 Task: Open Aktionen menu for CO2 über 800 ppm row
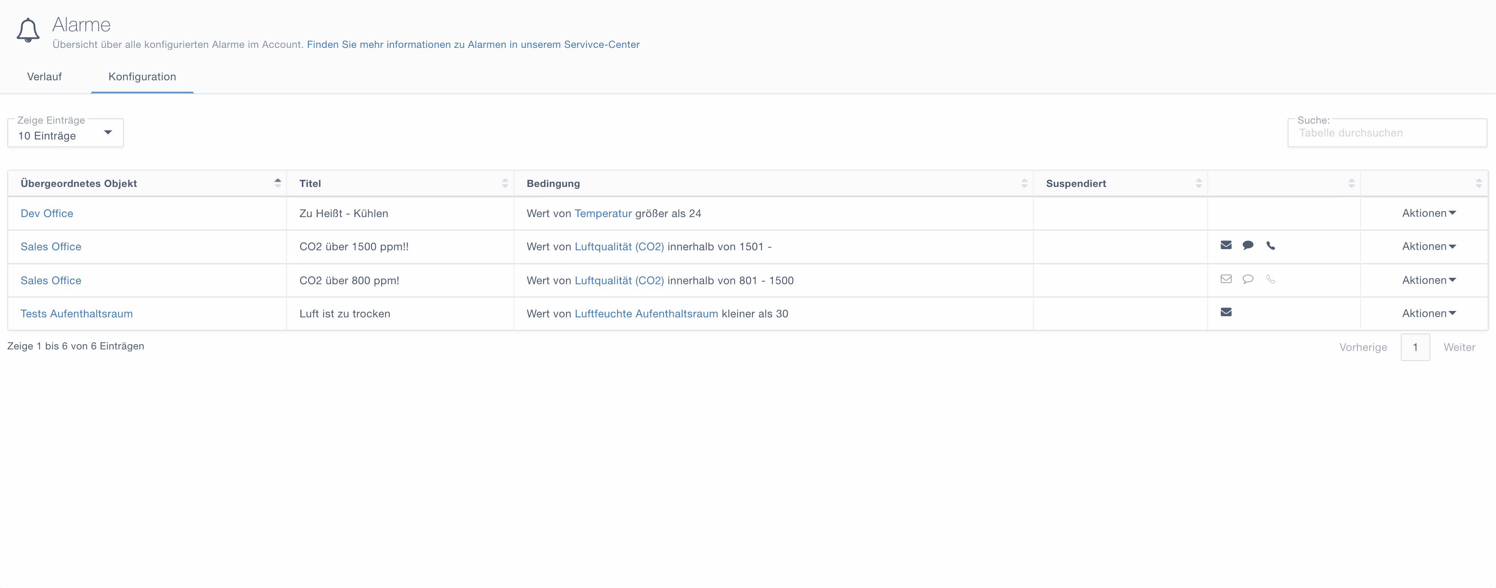point(1428,280)
